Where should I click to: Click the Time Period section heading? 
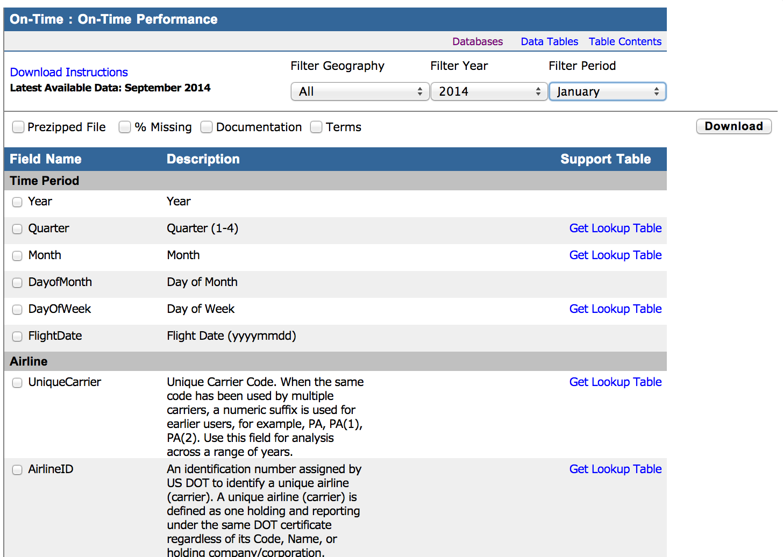coord(45,181)
